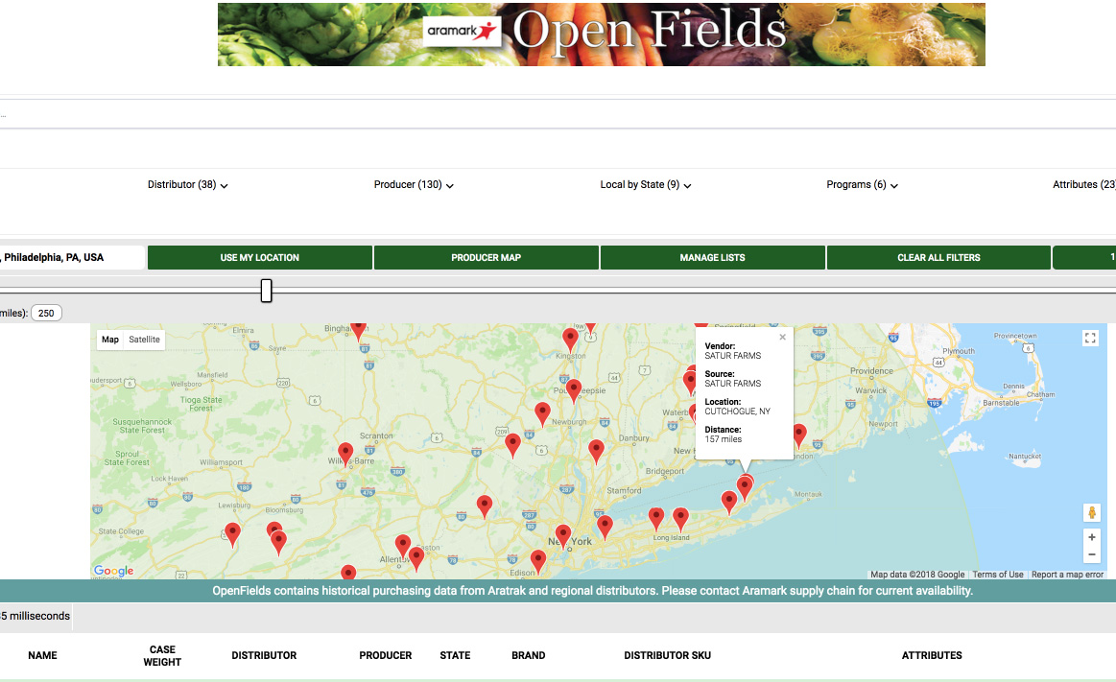The image size is (1116, 682).
Task: Zoom in on the map
Action: [x=1092, y=537]
